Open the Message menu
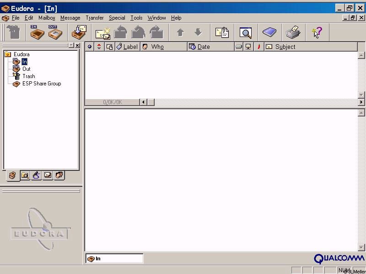Image resolution: width=366 pixels, height=274 pixels. pyautogui.click(x=70, y=18)
